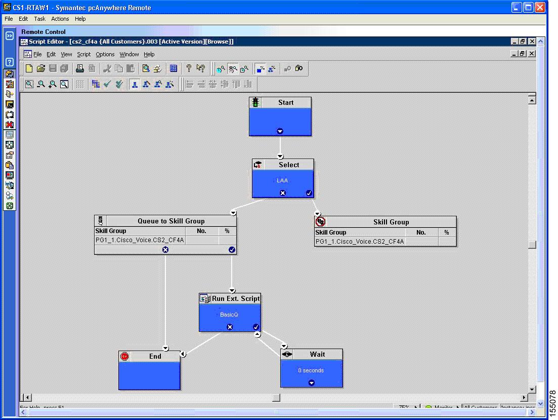Click the pcAnywhere question mark help icon
The height and width of the screenshot is (420, 558).
tap(10, 62)
